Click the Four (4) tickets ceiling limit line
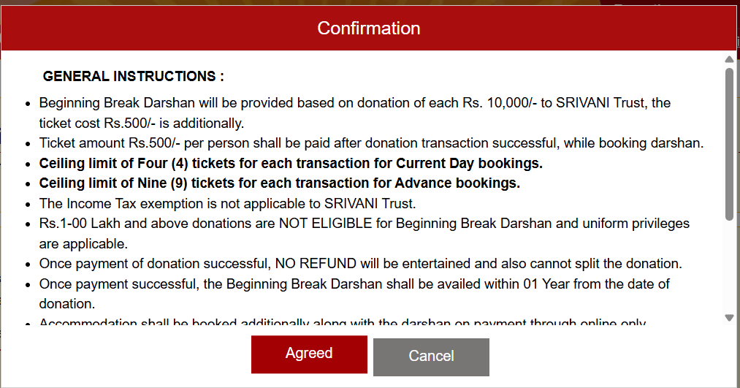This screenshot has height=388, width=740. [x=291, y=163]
